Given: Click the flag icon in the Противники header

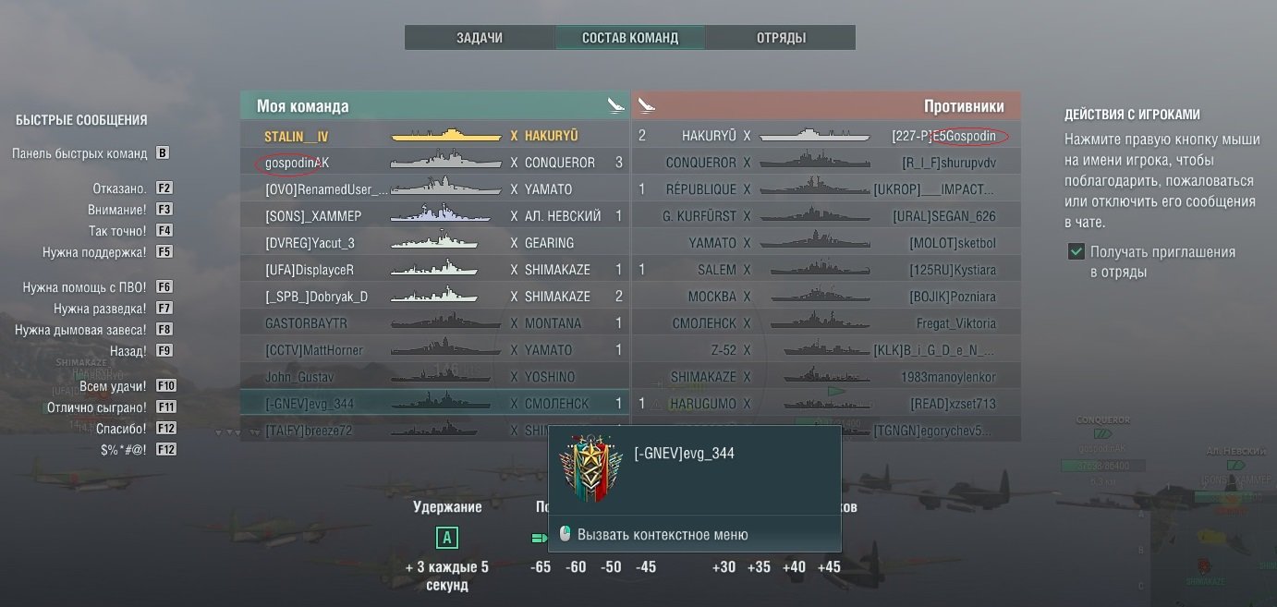Looking at the screenshot, I should coord(647,105).
